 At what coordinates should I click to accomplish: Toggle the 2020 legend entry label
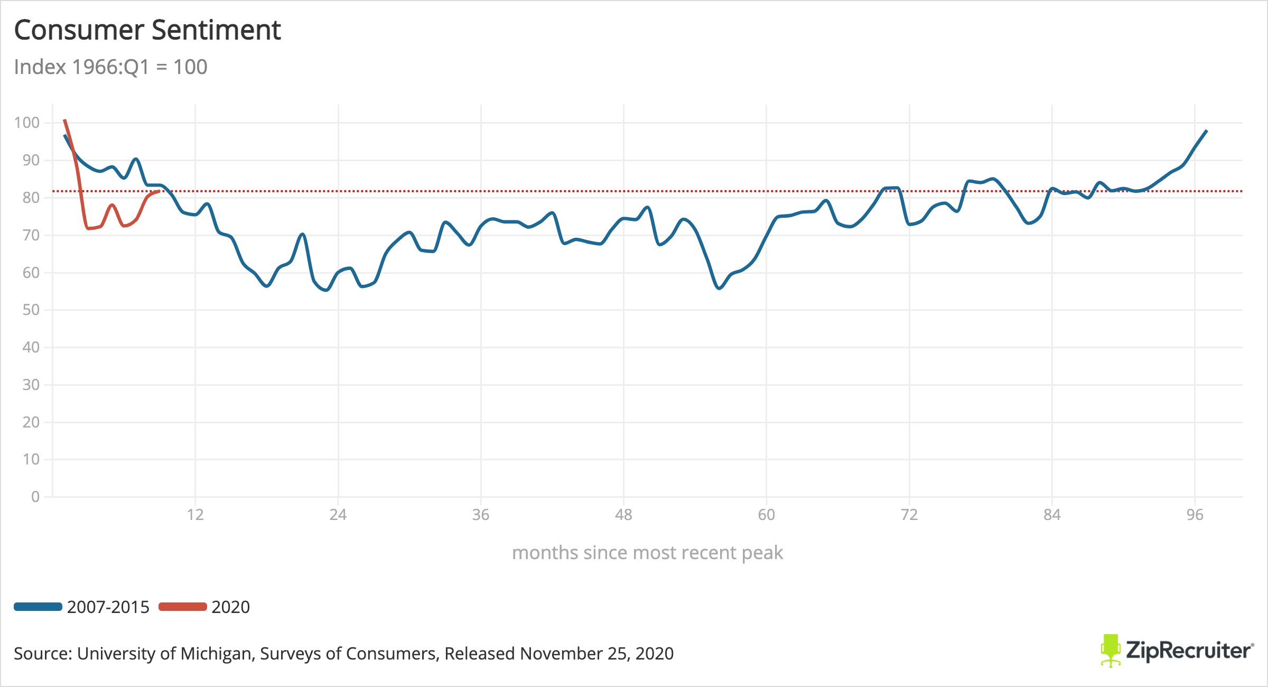230,607
